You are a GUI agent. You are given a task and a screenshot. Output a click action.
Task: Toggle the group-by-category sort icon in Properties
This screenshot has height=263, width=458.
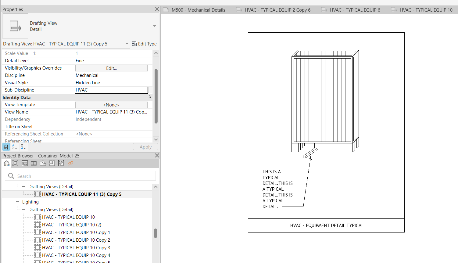coord(6,147)
